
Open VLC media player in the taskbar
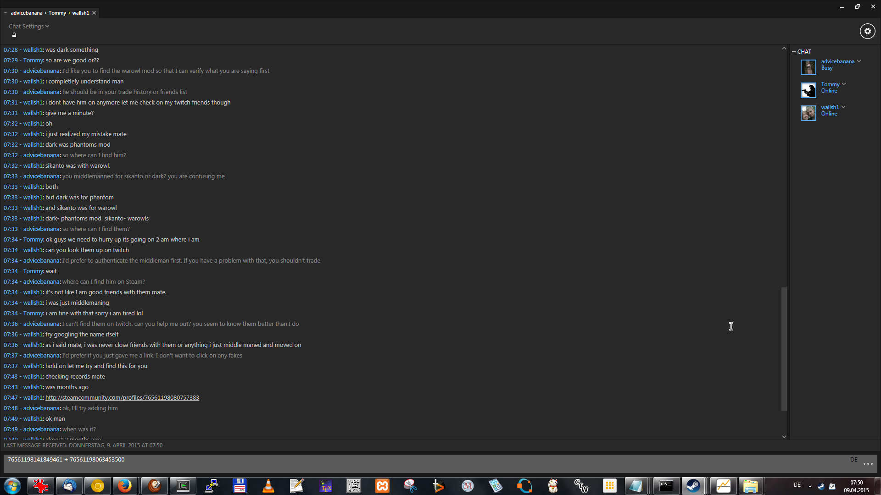[x=268, y=486]
